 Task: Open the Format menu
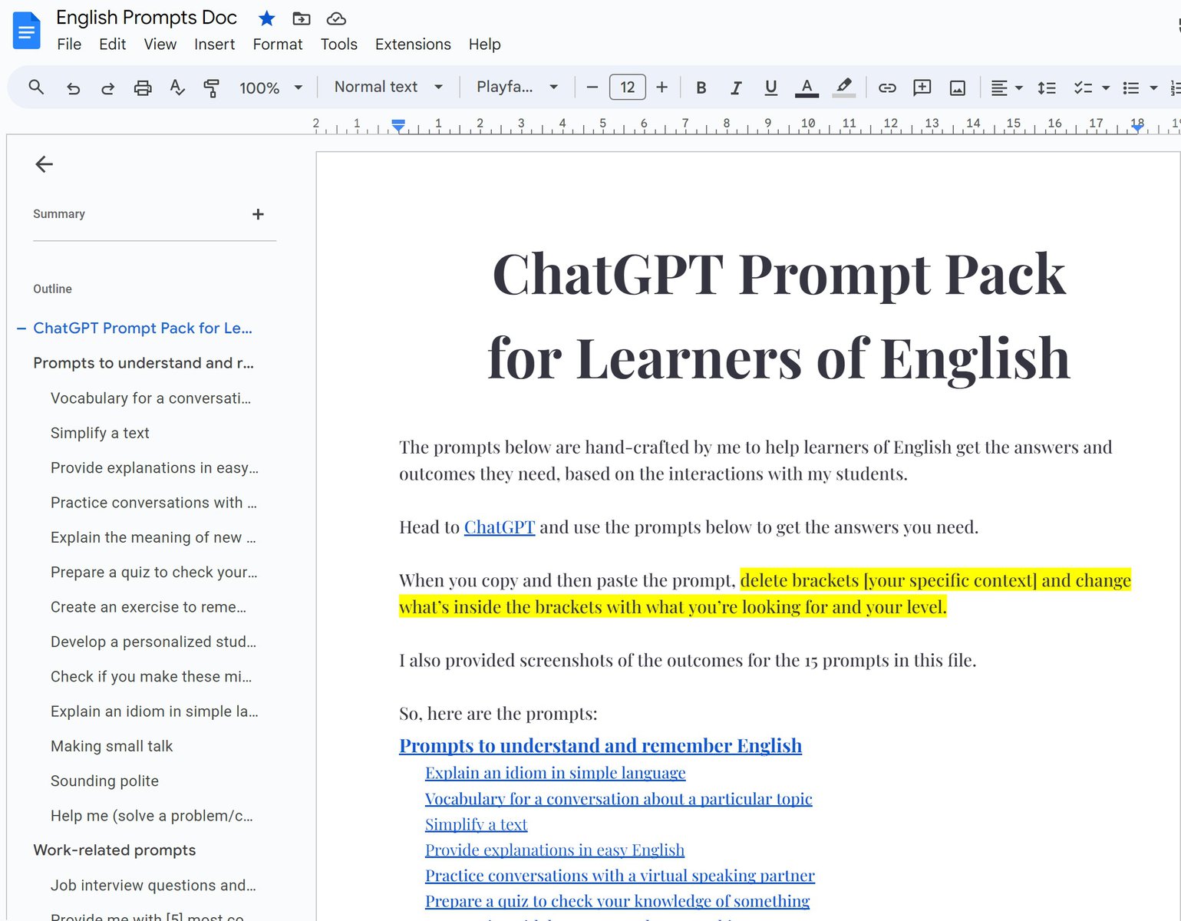point(278,45)
